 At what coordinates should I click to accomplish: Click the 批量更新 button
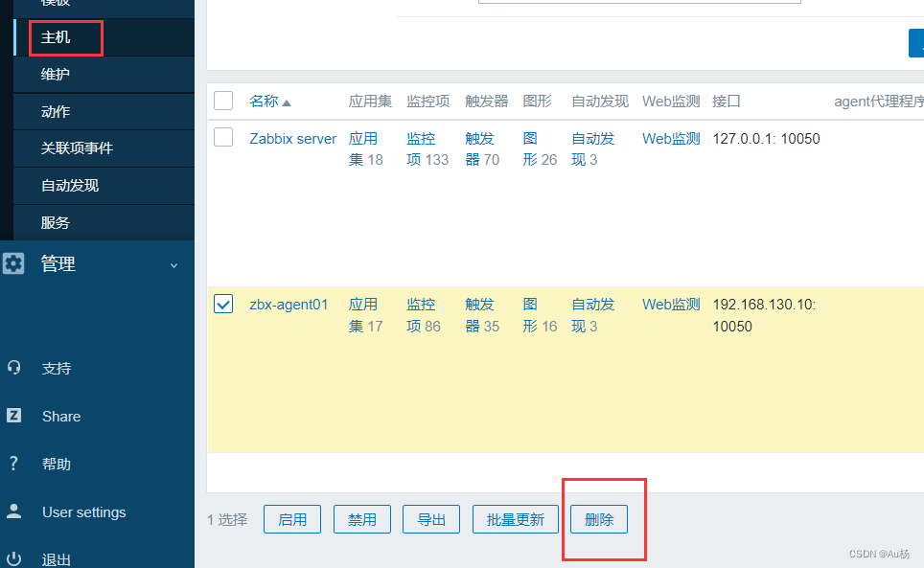click(x=515, y=519)
